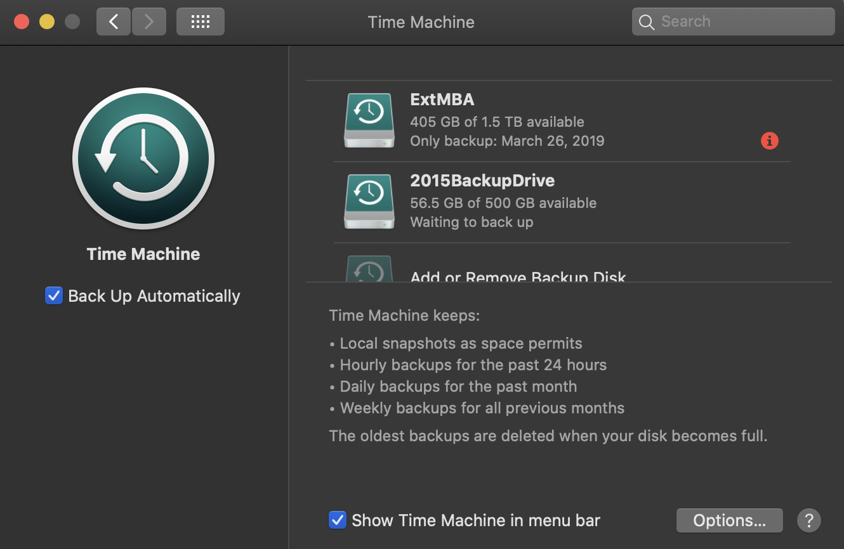The height and width of the screenshot is (549, 844).
Task: Go forward with the right arrow button
Action: (149, 22)
